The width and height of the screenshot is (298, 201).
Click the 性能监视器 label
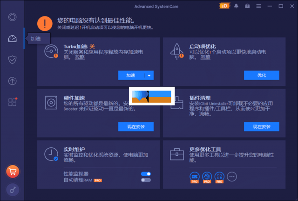coord(76,174)
